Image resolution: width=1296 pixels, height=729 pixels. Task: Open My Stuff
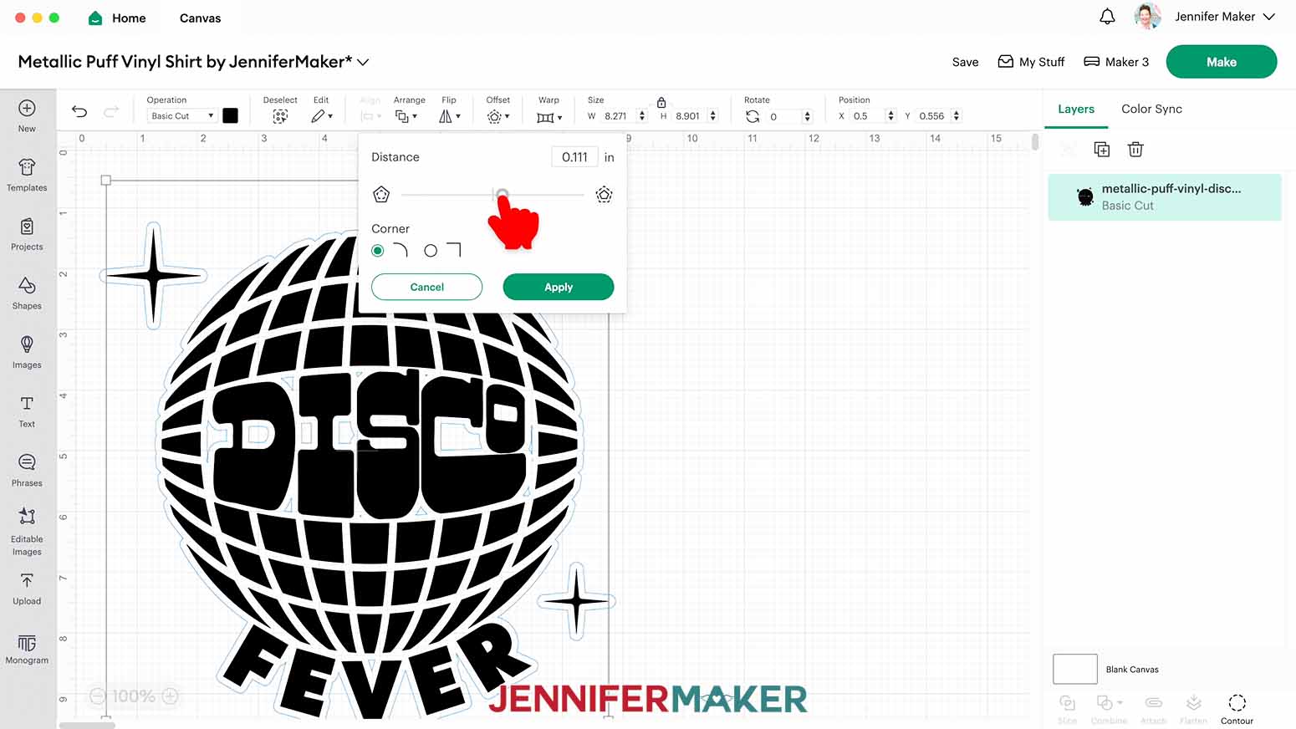1031,62
